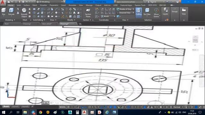Select the Circle tool in Draw panel
Image resolution: width=205 pixels, height=115 pixels.
click(x=56, y=13)
